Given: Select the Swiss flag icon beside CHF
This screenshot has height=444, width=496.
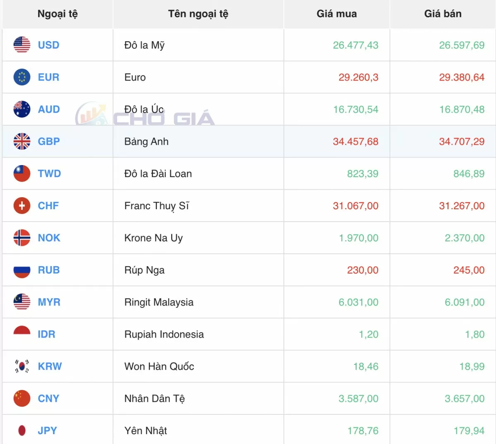Looking at the screenshot, I should point(21,205).
